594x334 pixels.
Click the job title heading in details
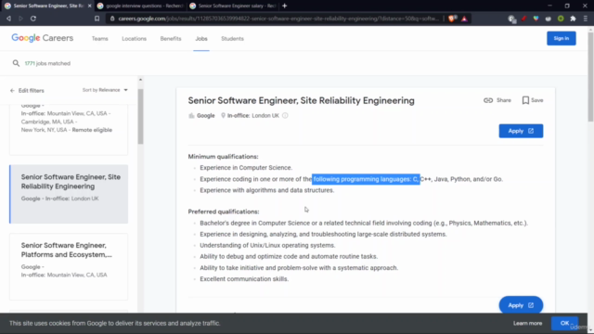[x=301, y=100]
